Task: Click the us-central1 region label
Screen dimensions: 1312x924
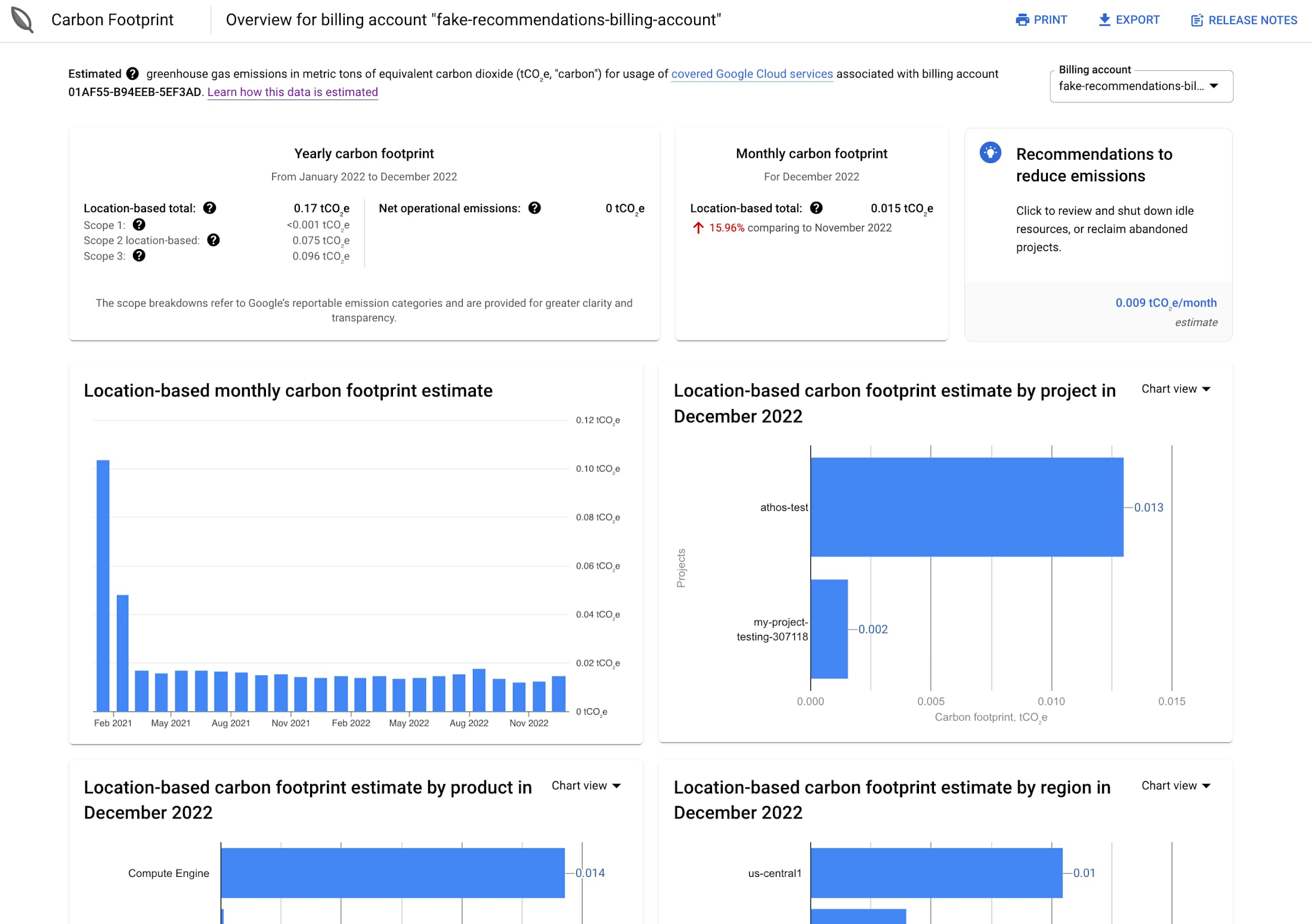Action: pos(775,873)
